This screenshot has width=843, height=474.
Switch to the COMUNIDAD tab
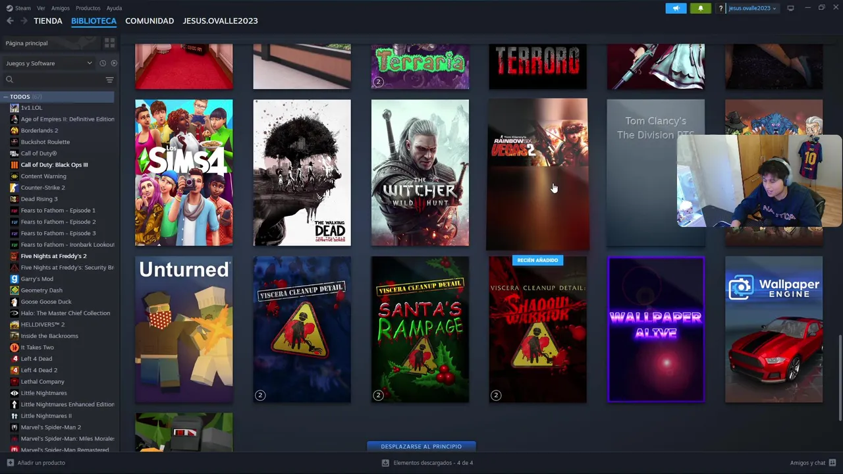click(x=150, y=21)
